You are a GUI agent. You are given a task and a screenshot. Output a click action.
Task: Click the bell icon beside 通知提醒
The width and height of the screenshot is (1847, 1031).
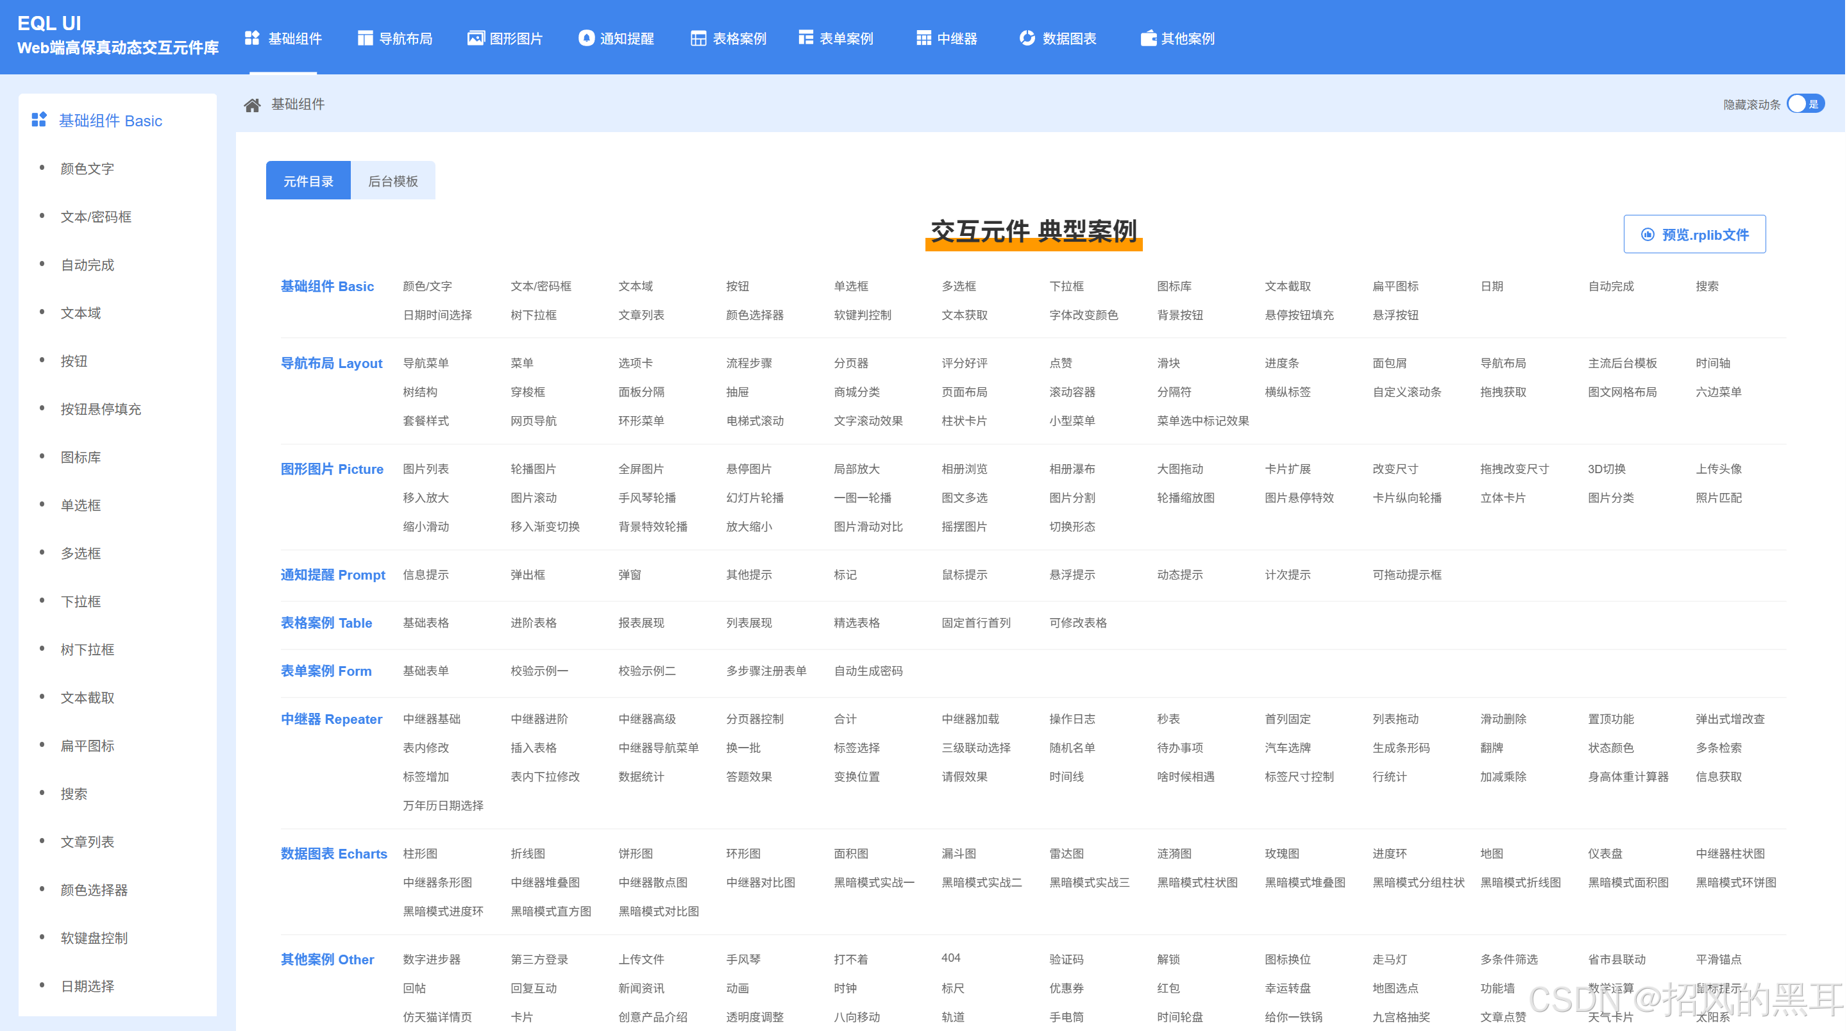click(587, 38)
